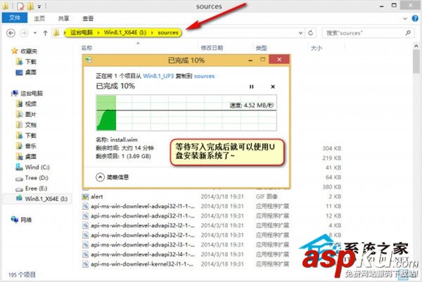Image resolution: width=422 pixels, height=282 pixels.
Task: Select Tree (D:) drive
Action: (32, 178)
